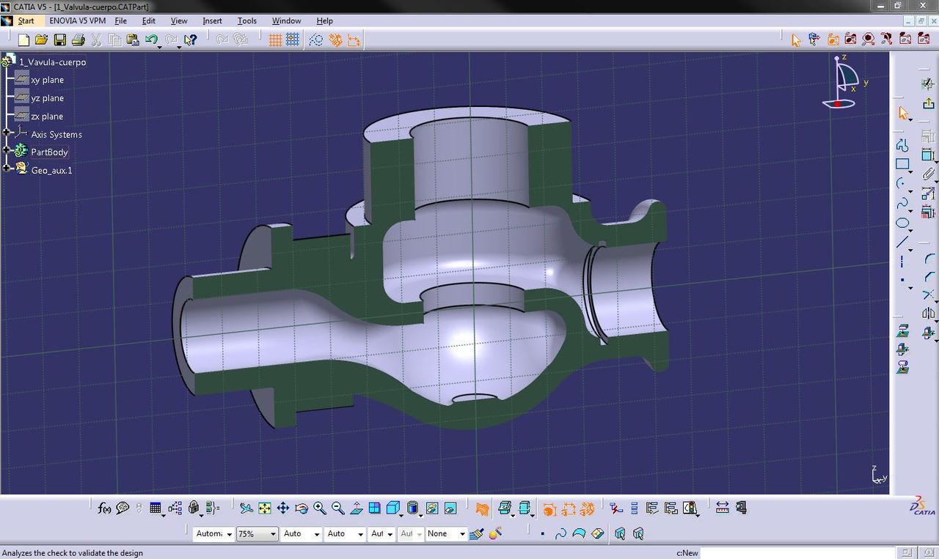Select the Rectangle sketch tool
This screenshot has height=559, width=939.
click(902, 165)
